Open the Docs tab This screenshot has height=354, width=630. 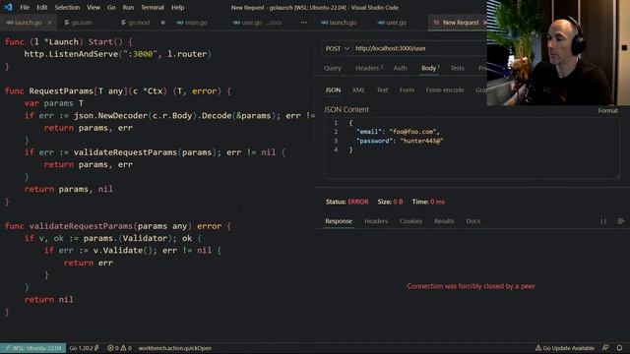pos(472,221)
